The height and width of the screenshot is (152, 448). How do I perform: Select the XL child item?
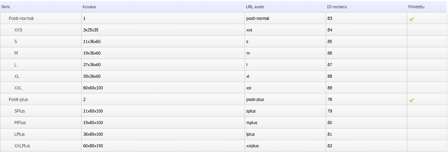[17, 76]
